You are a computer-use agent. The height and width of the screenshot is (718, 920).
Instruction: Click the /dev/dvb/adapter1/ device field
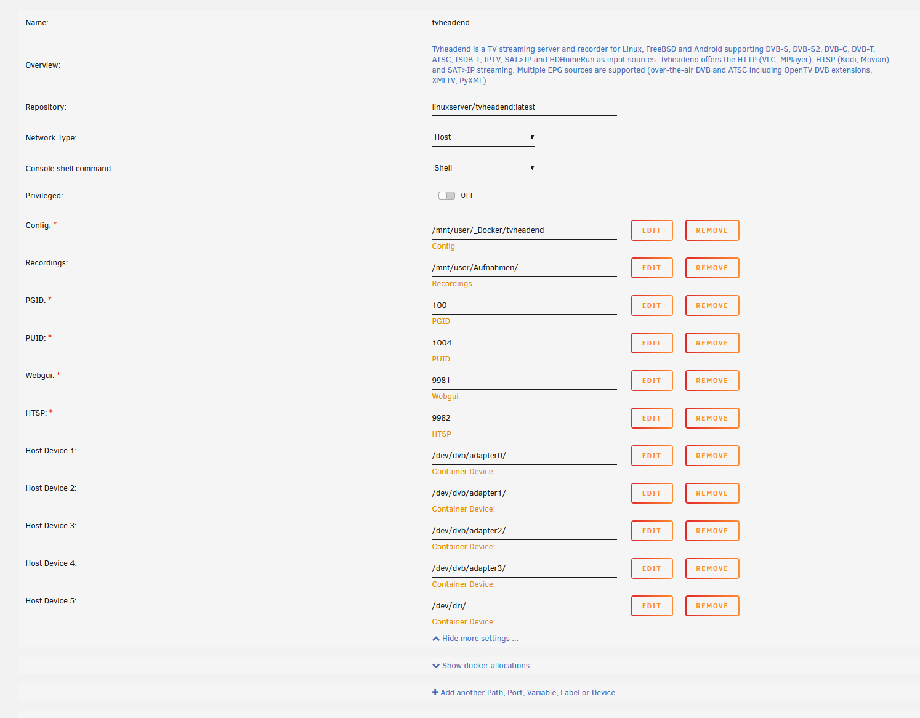524,493
